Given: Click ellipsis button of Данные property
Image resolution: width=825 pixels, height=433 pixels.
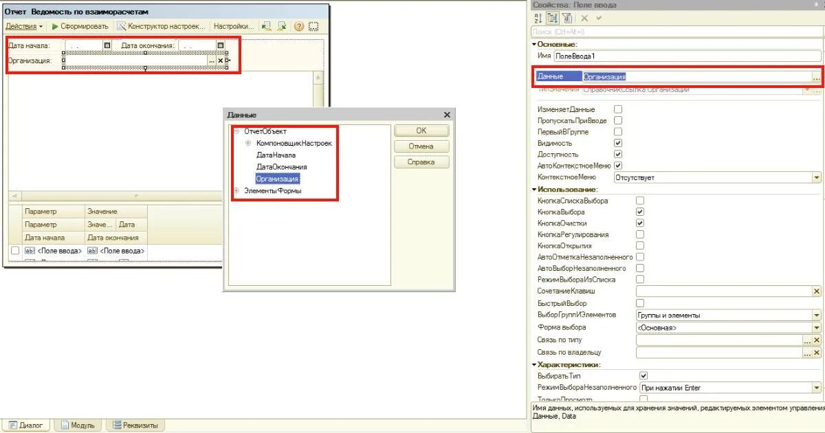Looking at the screenshot, I should tap(816, 77).
